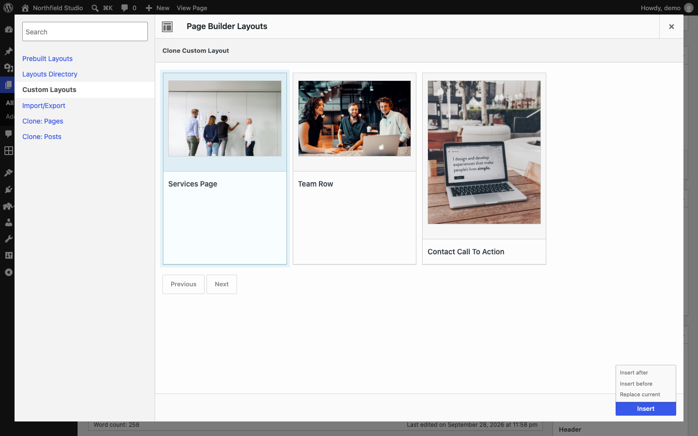Open Users sidebar icon
Image resolution: width=698 pixels, height=436 pixels.
tap(8, 222)
